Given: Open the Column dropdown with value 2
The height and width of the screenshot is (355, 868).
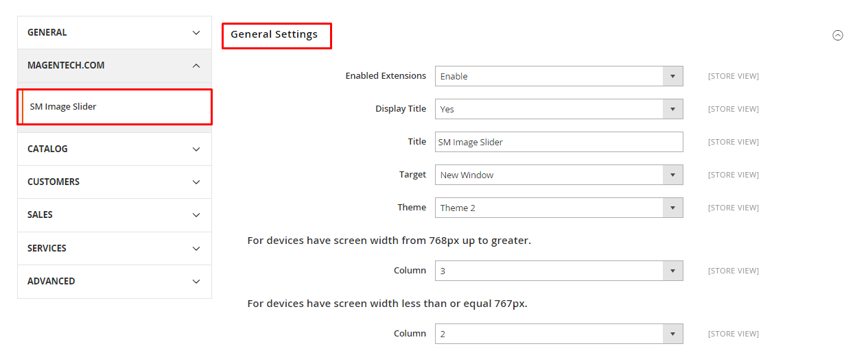Looking at the screenshot, I should click(x=559, y=334).
